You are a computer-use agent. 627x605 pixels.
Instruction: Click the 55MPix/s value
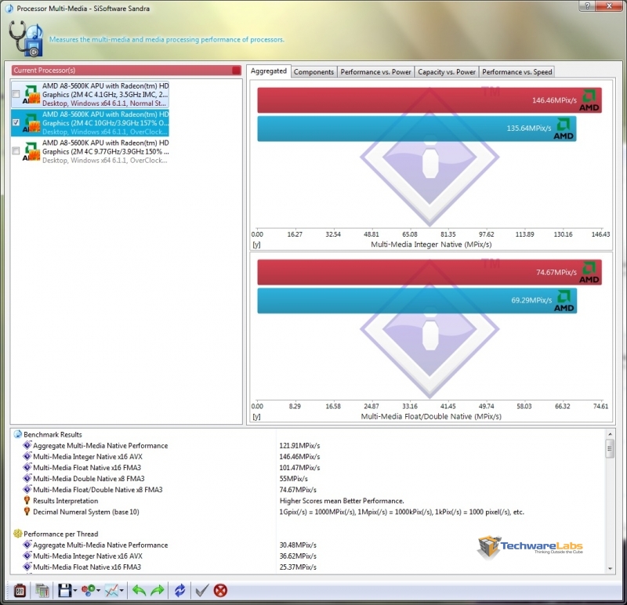tap(293, 479)
